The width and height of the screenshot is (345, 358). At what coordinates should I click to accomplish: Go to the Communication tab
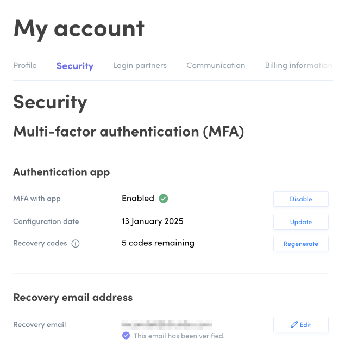tap(216, 65)
